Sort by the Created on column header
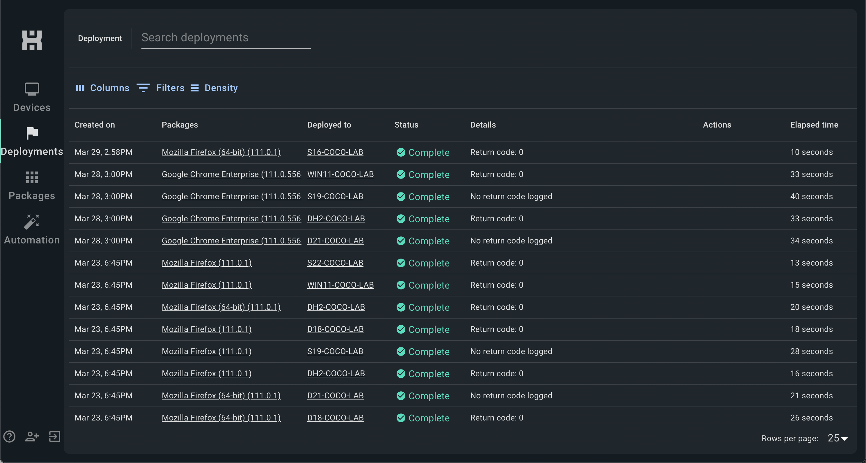 point(95,125)
